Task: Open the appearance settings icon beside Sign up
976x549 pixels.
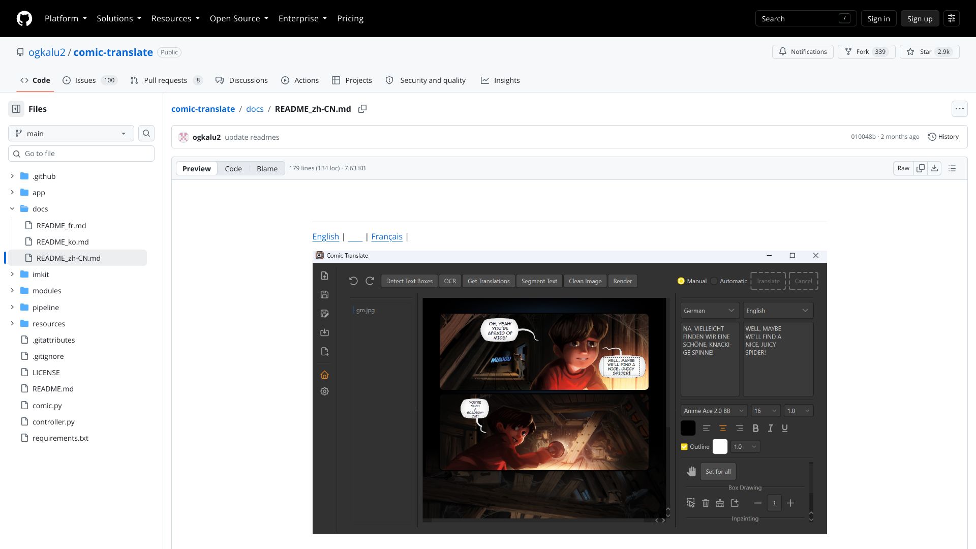Action: click(x=952, y=19)
